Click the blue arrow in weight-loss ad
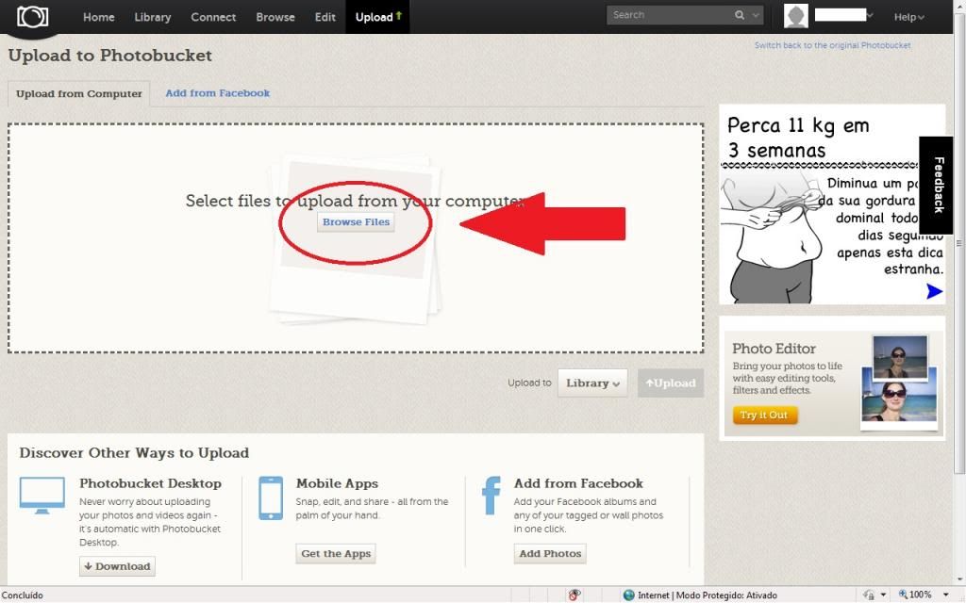Viewport: 966px width, 603px height. tap(934, 291)
